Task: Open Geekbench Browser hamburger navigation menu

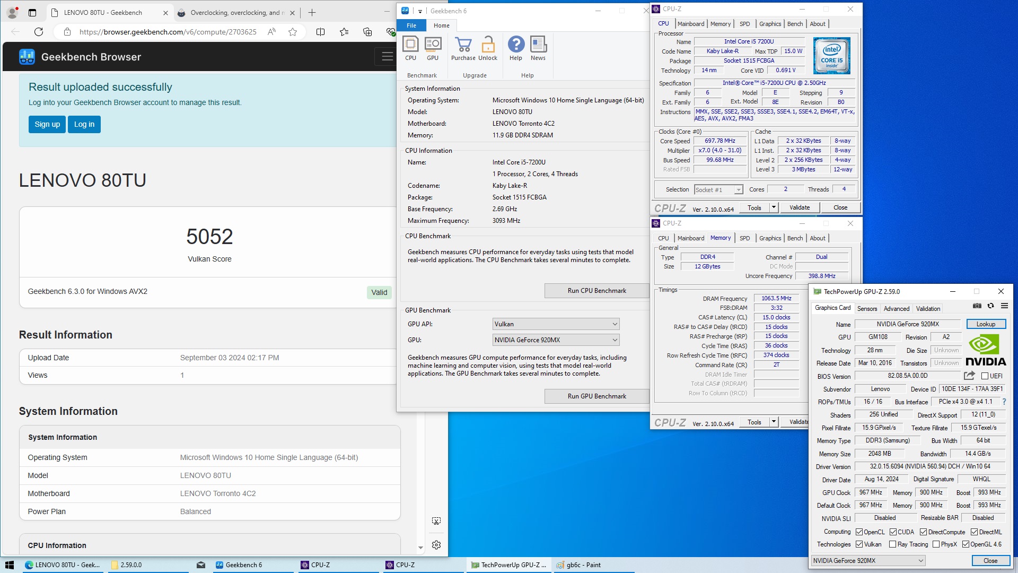Action: [x=387, y=56]
